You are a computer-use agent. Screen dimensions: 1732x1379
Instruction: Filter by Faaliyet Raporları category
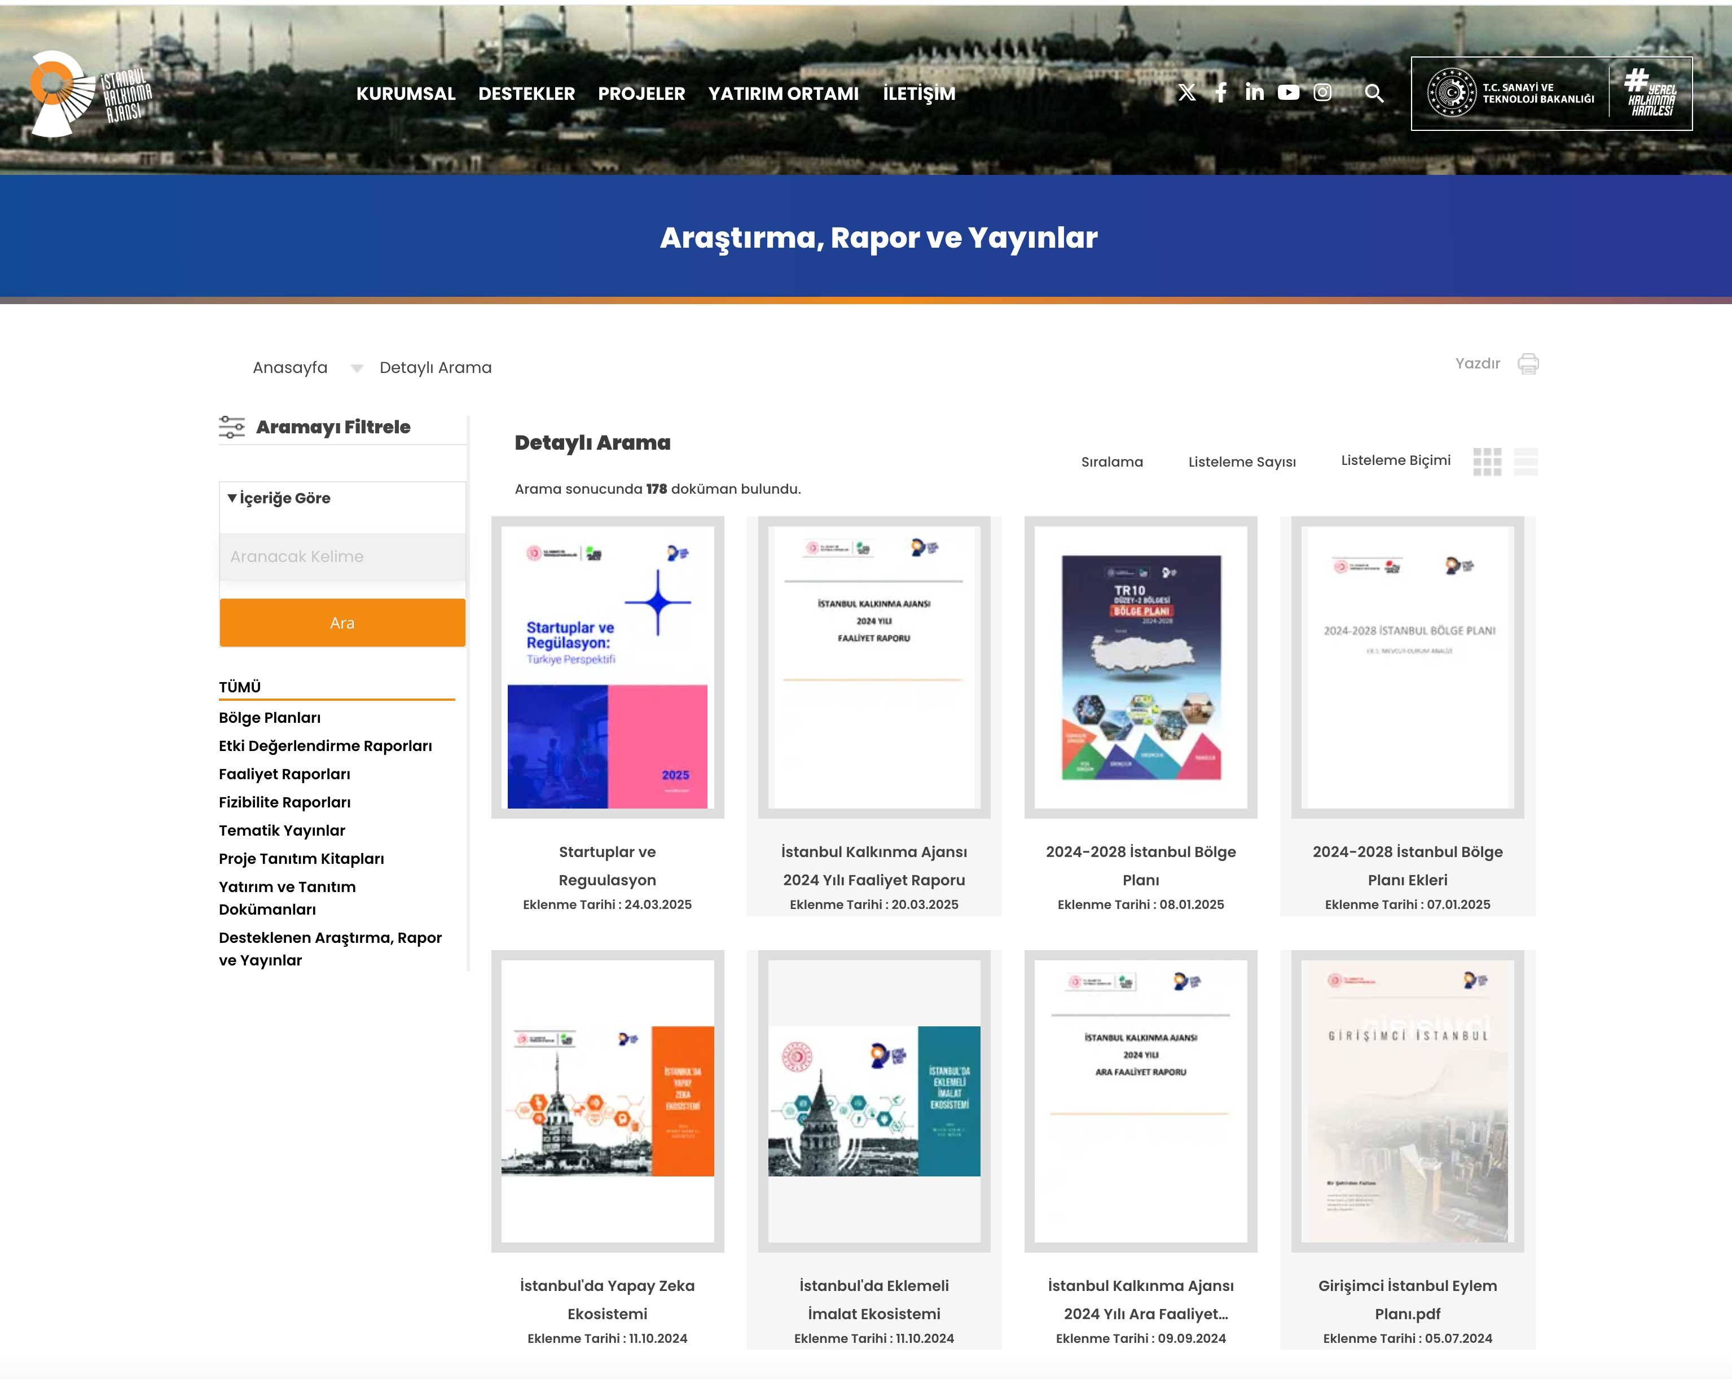point(284,774)
